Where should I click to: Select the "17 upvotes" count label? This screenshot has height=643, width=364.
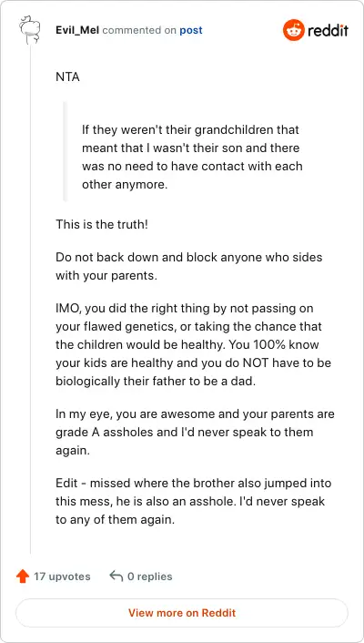pos(62,577)
